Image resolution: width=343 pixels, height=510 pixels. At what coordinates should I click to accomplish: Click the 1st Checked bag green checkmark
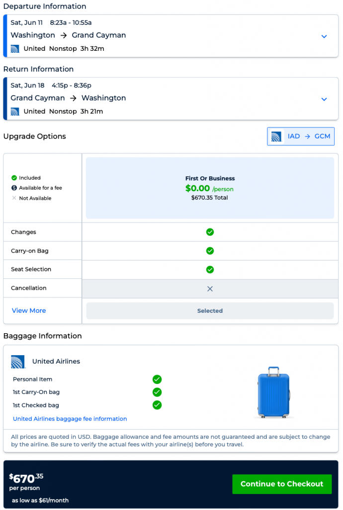tap(157, 405)
